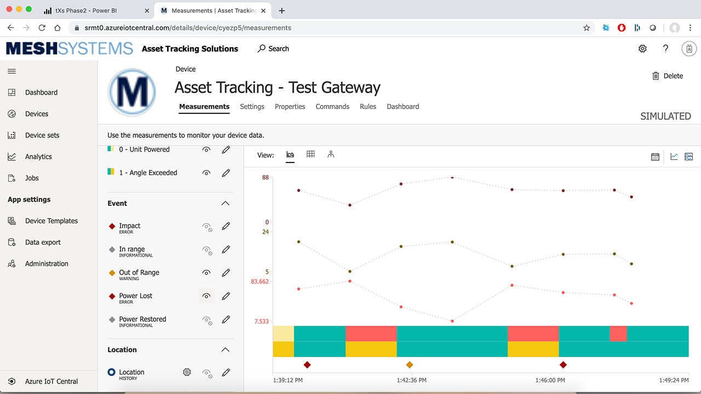The height and width of the screenshot is (394, 701).
Task: Toggle visibility of 1 - Angle Exceeded
Action: point(206,173)
